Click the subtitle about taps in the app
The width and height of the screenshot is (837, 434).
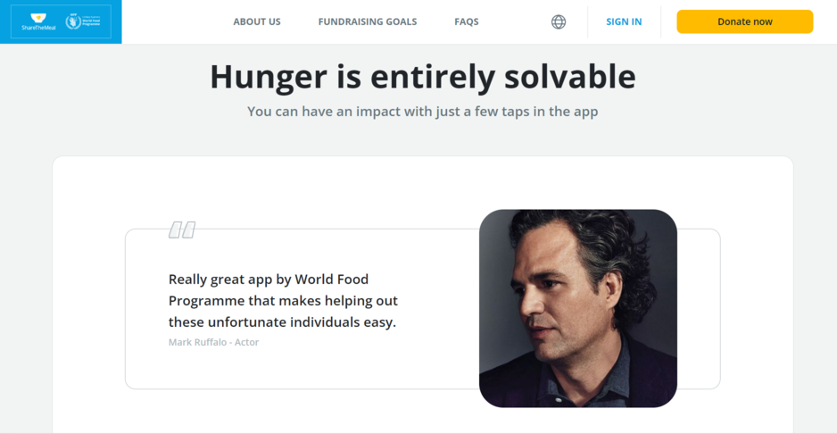tap(423, 112)
